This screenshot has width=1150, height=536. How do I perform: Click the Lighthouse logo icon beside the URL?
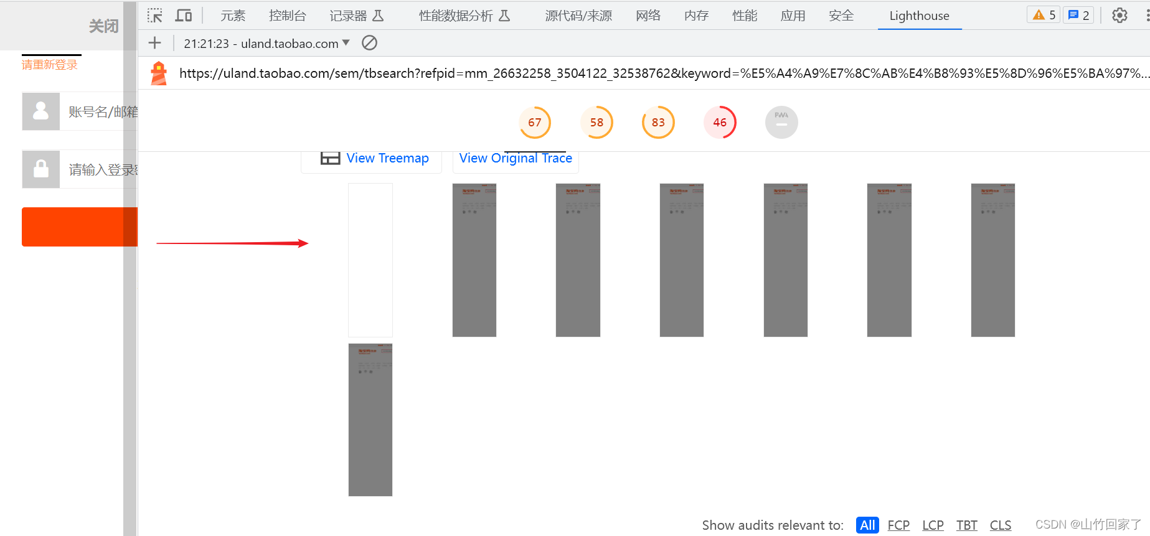pyautogui.click(x=159, y=73)
